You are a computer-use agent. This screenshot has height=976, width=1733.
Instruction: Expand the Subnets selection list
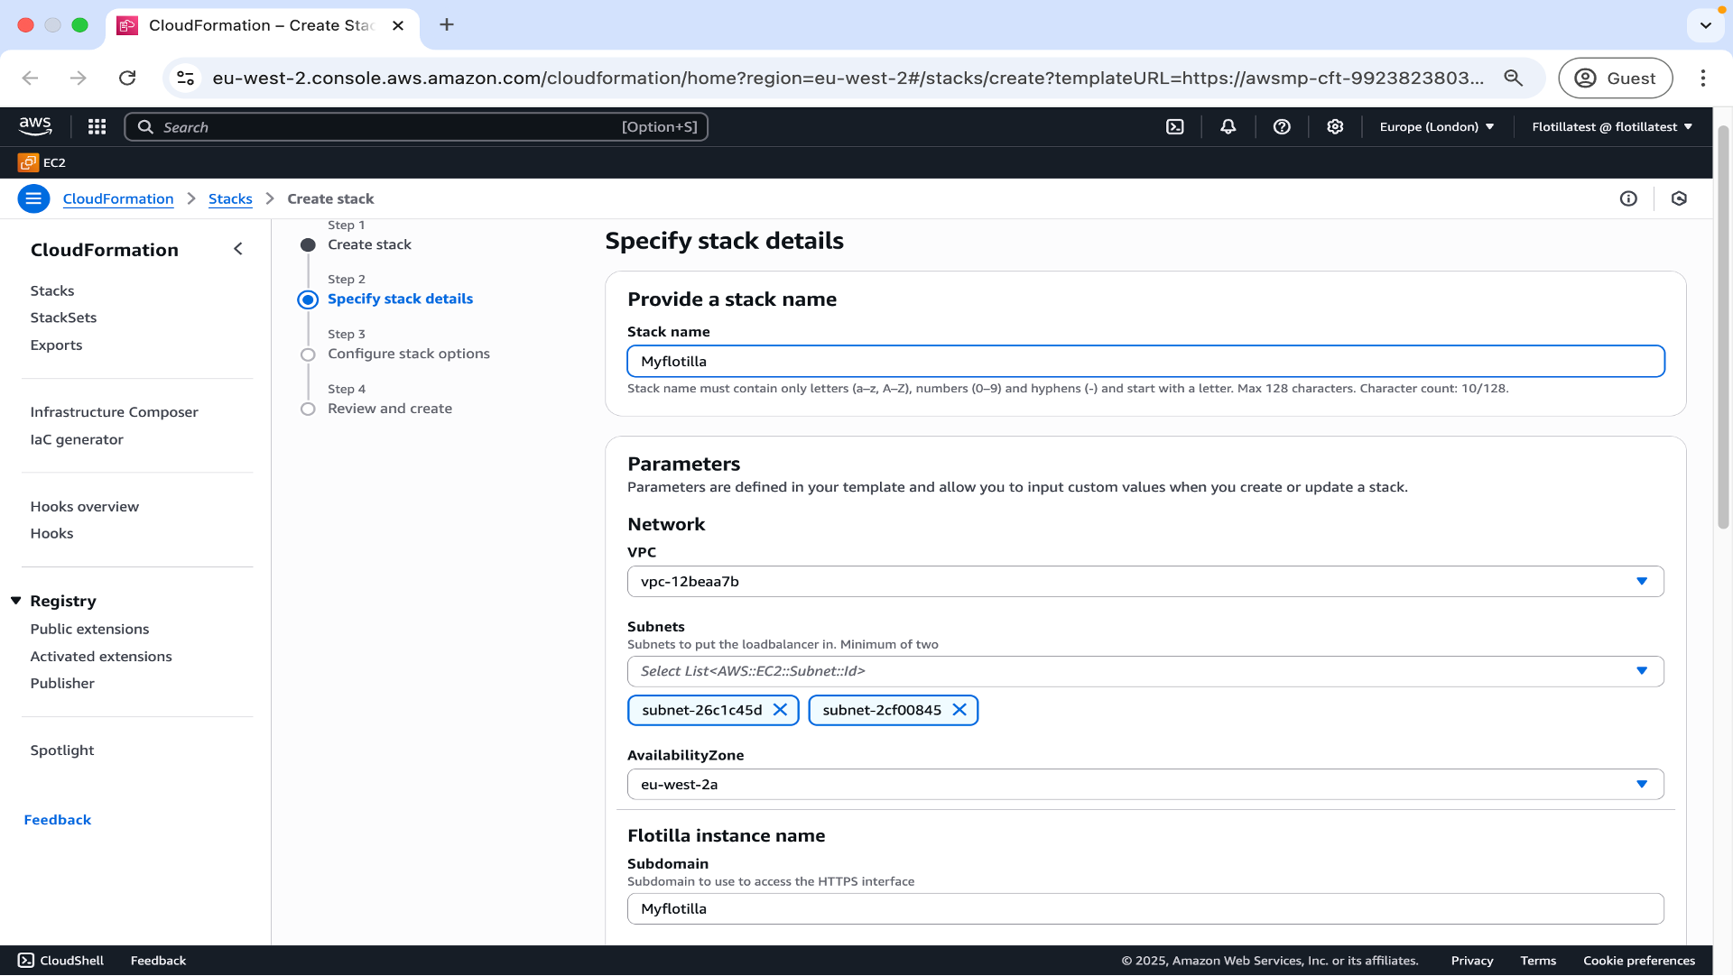click(x=1145, y=671)
